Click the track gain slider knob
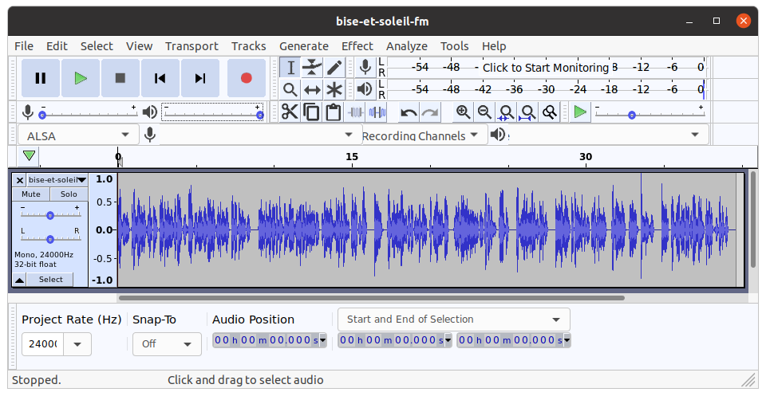Screen dimensions: 766x396 click(49, 216)
